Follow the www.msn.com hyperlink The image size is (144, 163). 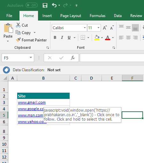point(30,115)
